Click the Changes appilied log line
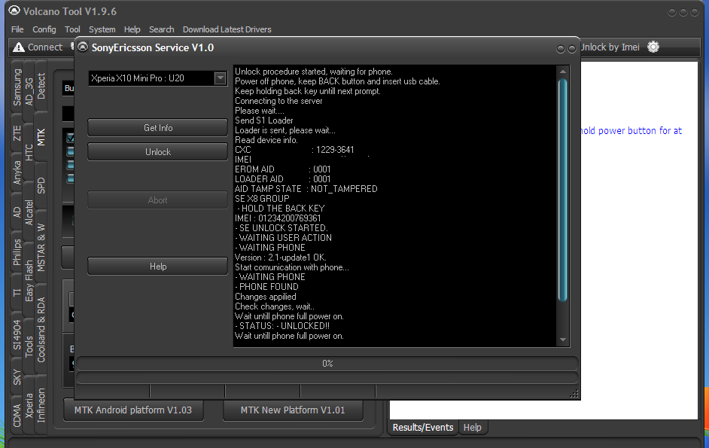Viewport: 709px width, 448px height. (266, 297)
